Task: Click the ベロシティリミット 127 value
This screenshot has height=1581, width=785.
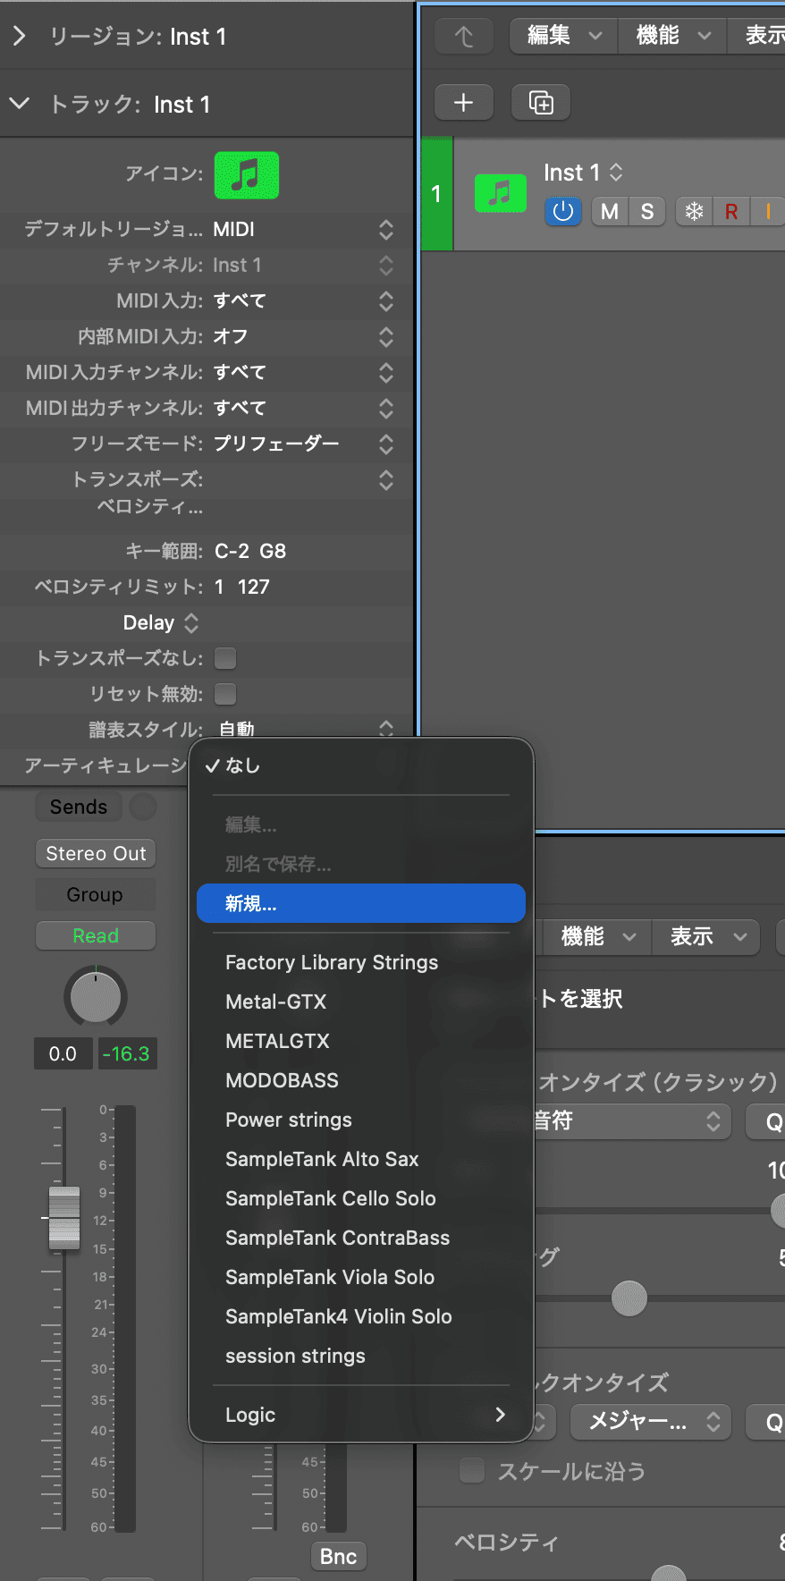Action: click(254, 587)
